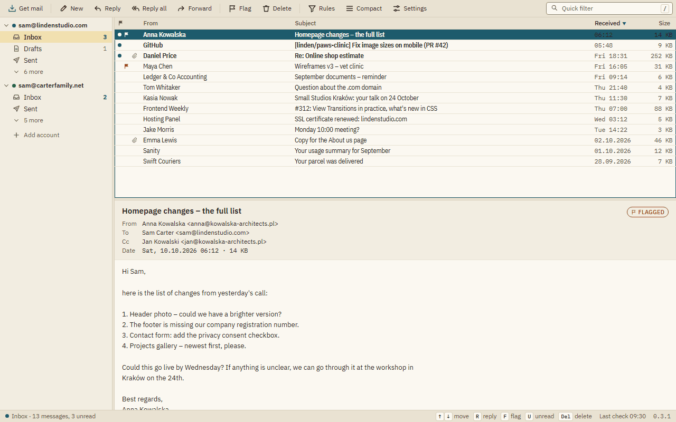This screenshot has height=422, width=676.
Task: Toggle Flag in the toolbar
Action: (x=240, y=8)
